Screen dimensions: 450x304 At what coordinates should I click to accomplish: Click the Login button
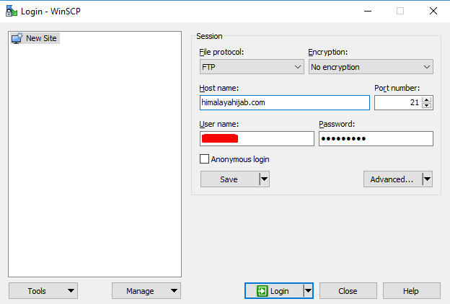coord(274,291)
